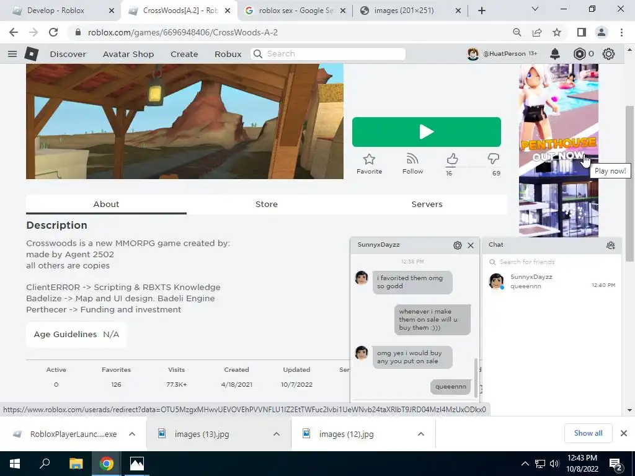Open the images (12).jpg download
635x476 pixels.
(346, 434)
